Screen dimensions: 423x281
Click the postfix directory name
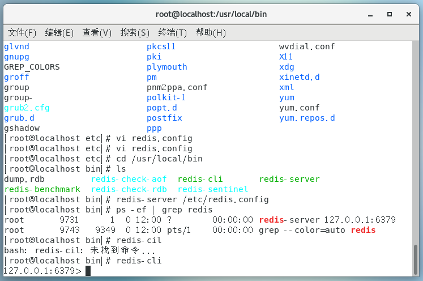(164, 118)
